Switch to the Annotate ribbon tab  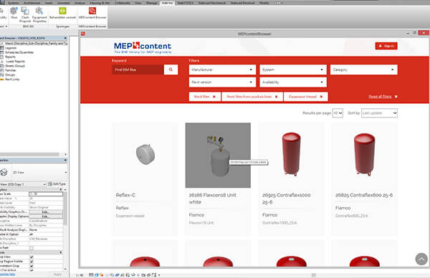tap(63, 3)
